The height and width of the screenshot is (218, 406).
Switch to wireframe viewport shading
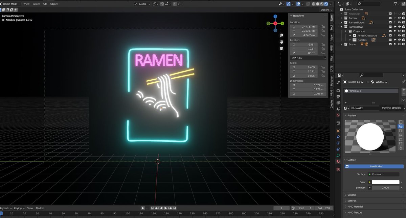coord(314,4)
